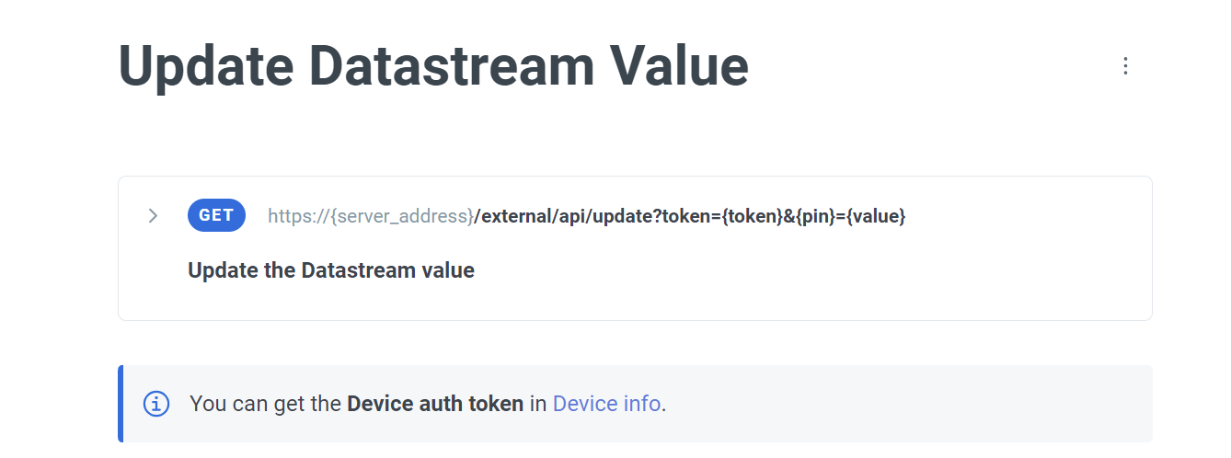1231x458 pixels.
Task: Click the blue left bar of the hint box
Action: (121, 404)
